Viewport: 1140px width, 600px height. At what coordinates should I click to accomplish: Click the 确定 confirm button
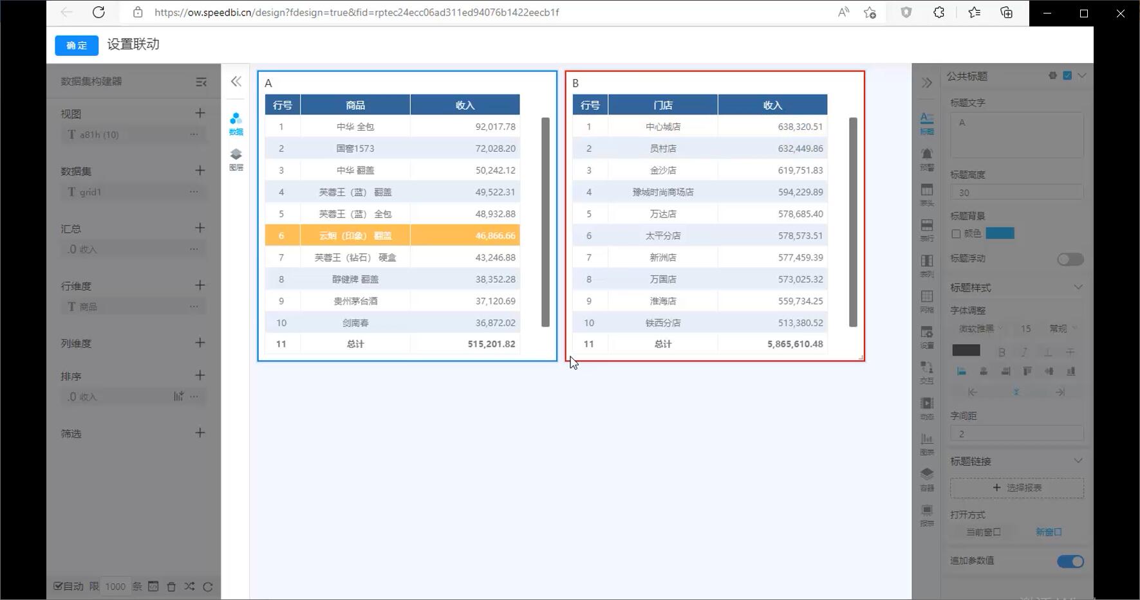pyautogui.click(x=76, y=45)
